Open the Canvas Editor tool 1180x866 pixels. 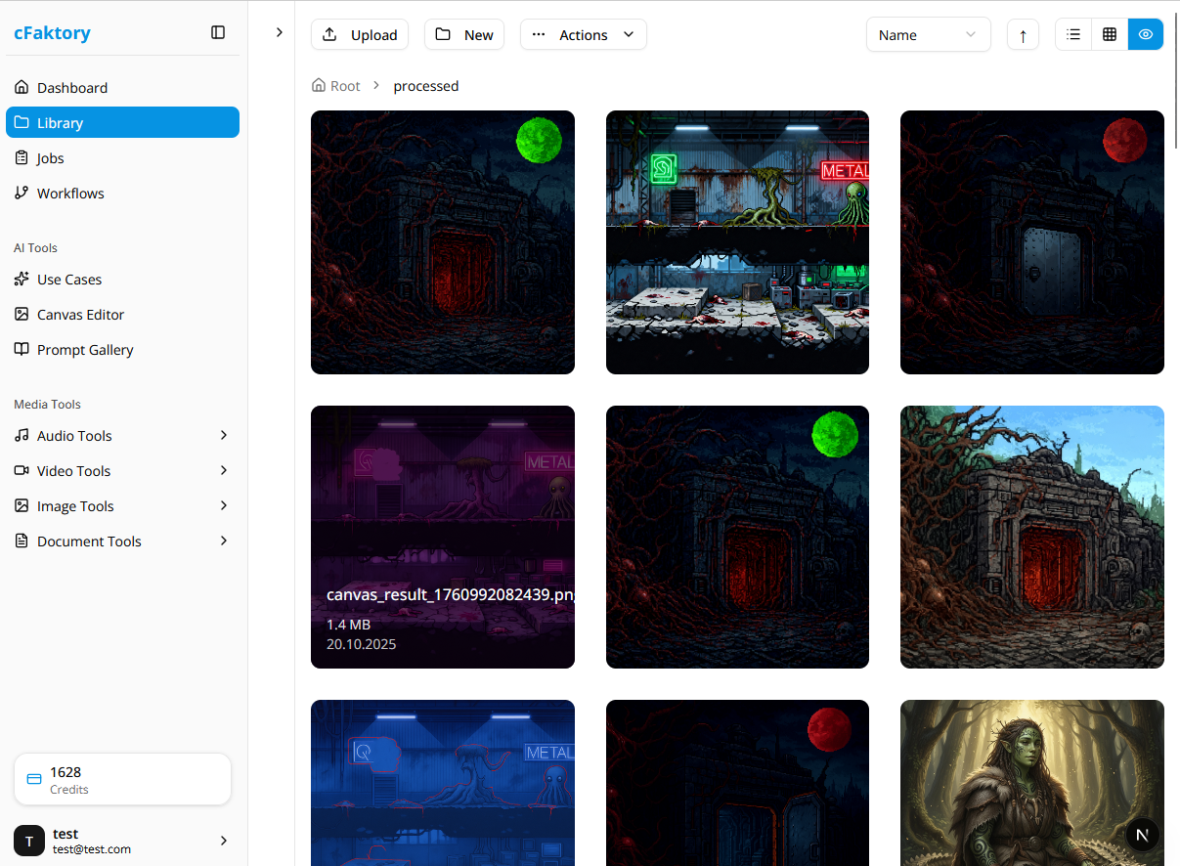tap(80, 314)
